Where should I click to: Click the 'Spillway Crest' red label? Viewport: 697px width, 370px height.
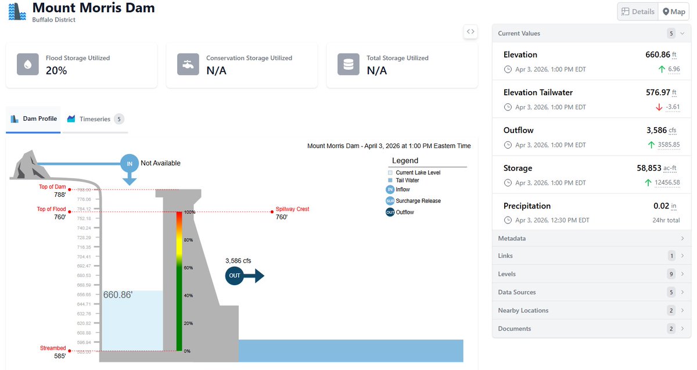coord(292,209)
